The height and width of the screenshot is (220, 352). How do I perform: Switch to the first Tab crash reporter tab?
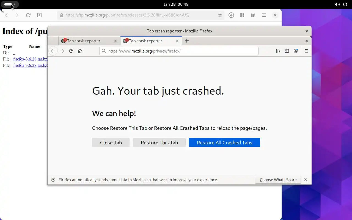[89, 41]
